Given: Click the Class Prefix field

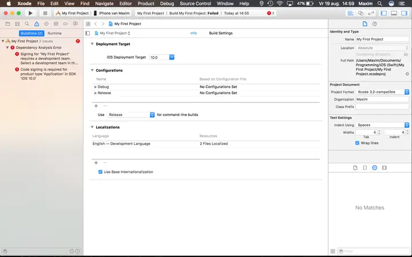Looking at the screenshot, I should click(x=382, y=107).
